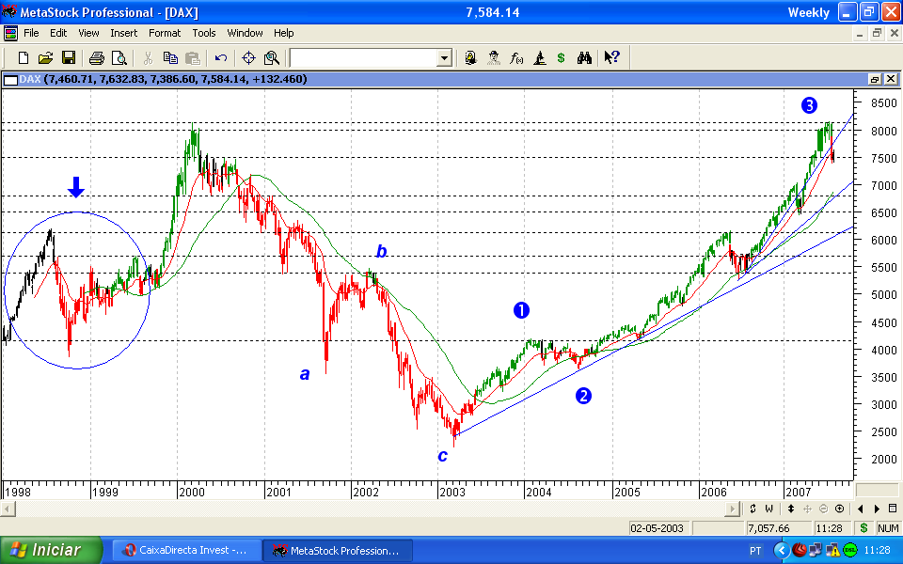Open a file with the folder icon

45,57
